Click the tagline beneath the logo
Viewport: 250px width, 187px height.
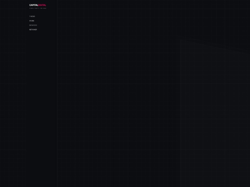[x=38, y=8]
